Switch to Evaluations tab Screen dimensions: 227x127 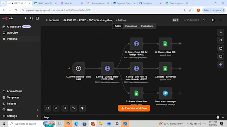(x=147, y=26)
